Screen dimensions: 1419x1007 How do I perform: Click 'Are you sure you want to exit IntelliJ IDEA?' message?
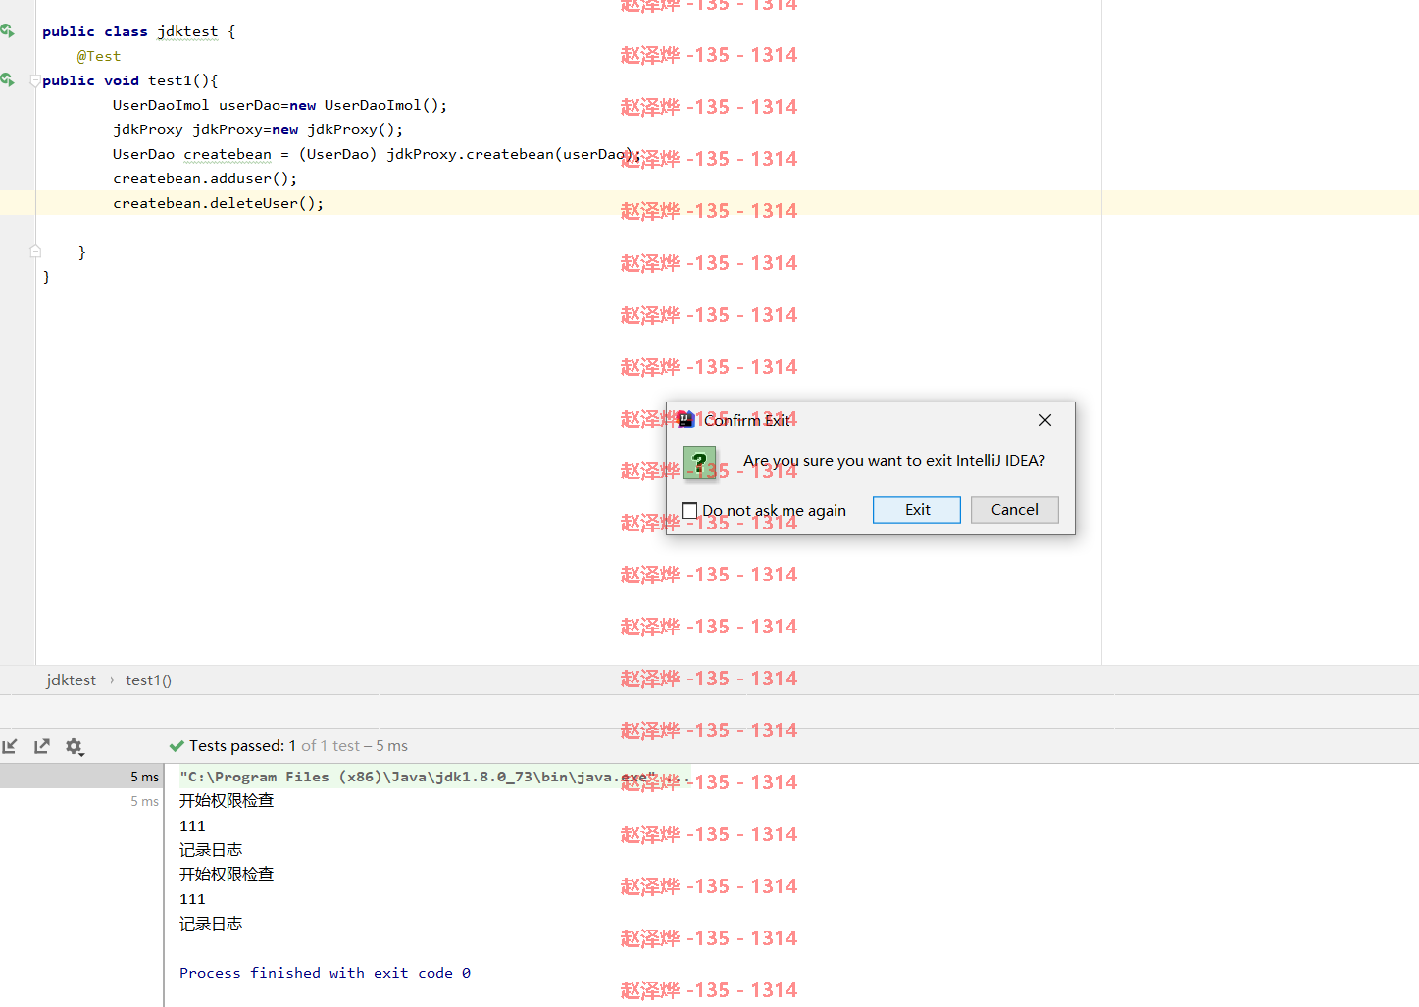point(894,461)
